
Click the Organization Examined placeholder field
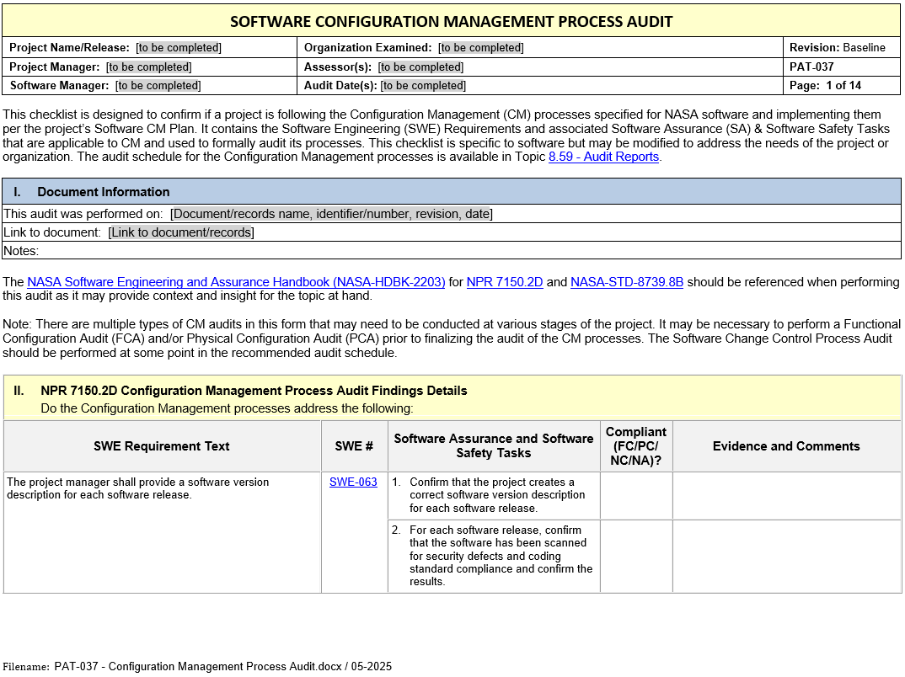pos(481,48)
